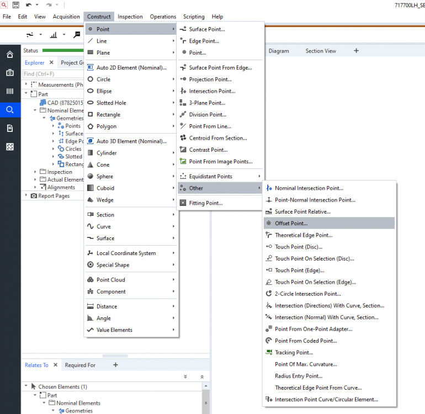The height and width of the screenshot is (414, 425).
Task: Click the bar chart toolbar icon
Action: (54, 35)
